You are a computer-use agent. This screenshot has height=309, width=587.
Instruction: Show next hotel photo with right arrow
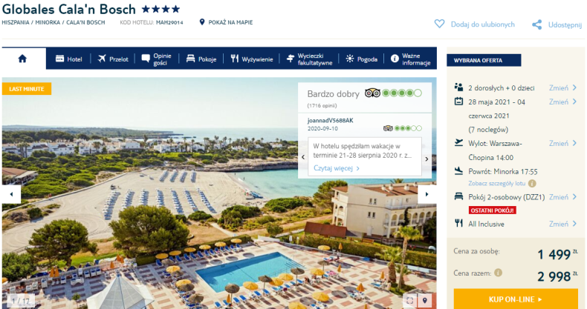tap(427, 194)
